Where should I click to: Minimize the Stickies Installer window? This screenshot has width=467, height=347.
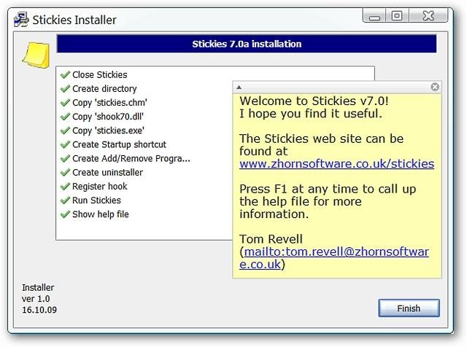click(374, 15)
